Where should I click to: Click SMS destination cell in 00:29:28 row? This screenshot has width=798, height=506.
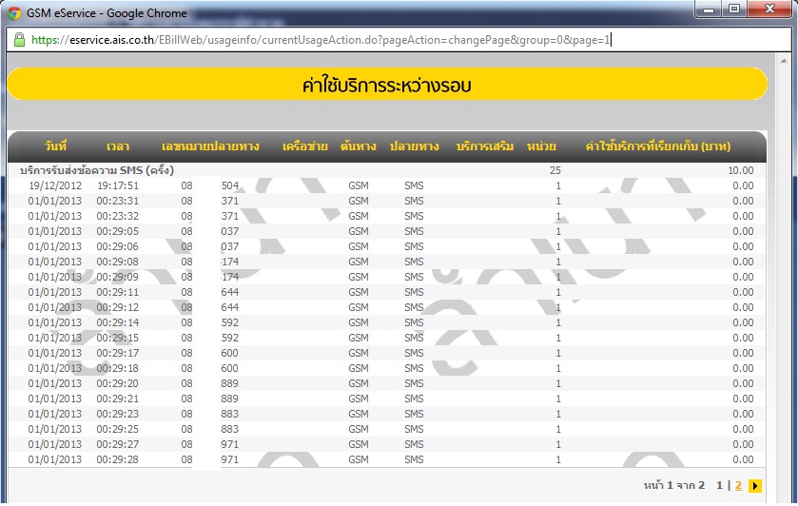(x=414, y=459)
